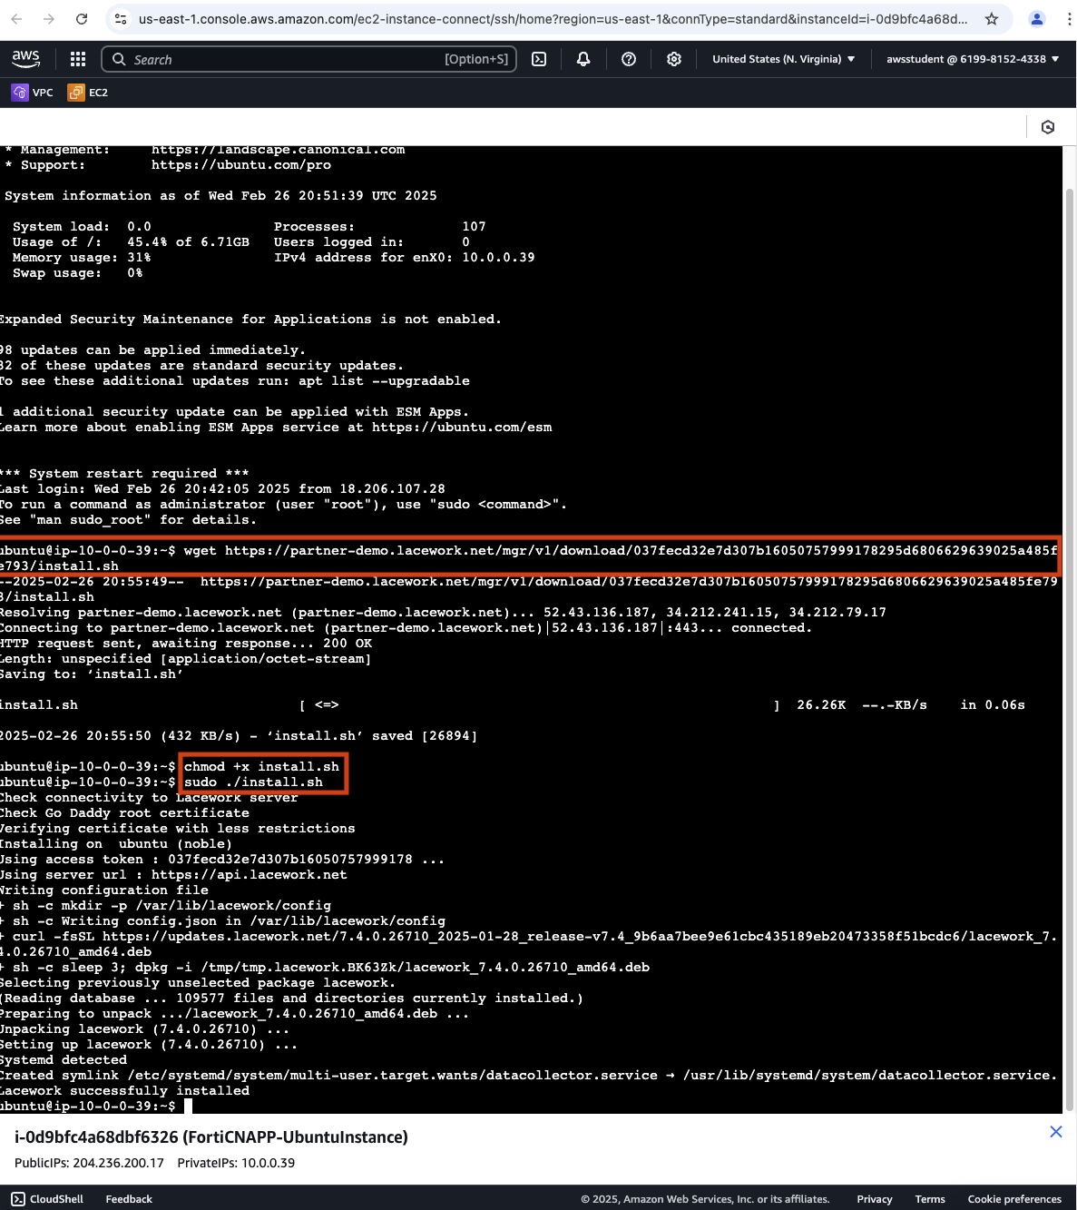The width and height of the screenshot is (1077, 1210).
Task: Click the 'Systemd detected' output line
Action: click(x=64, y=1060)
